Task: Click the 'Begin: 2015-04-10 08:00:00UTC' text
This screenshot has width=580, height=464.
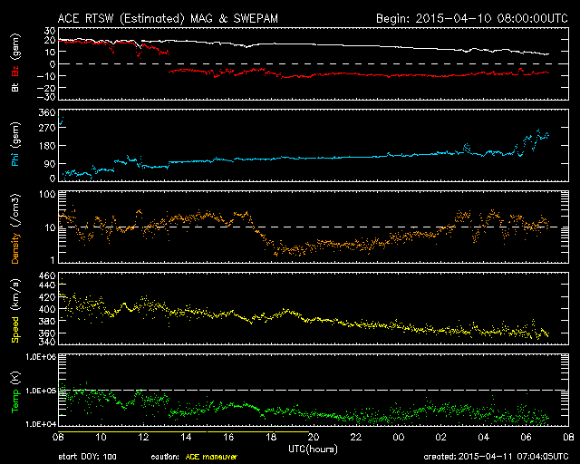Action: (472, 18)
